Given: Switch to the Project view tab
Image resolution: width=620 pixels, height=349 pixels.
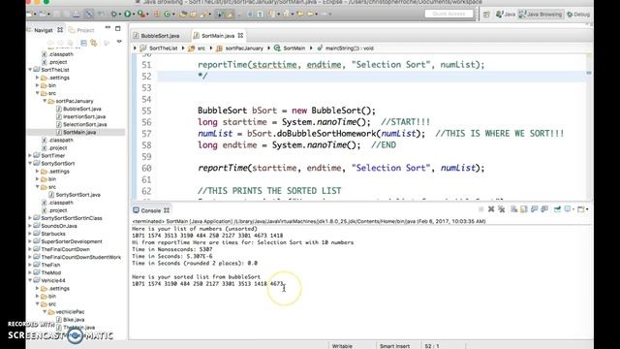Looking at the screenshot, I should [81, 30].
